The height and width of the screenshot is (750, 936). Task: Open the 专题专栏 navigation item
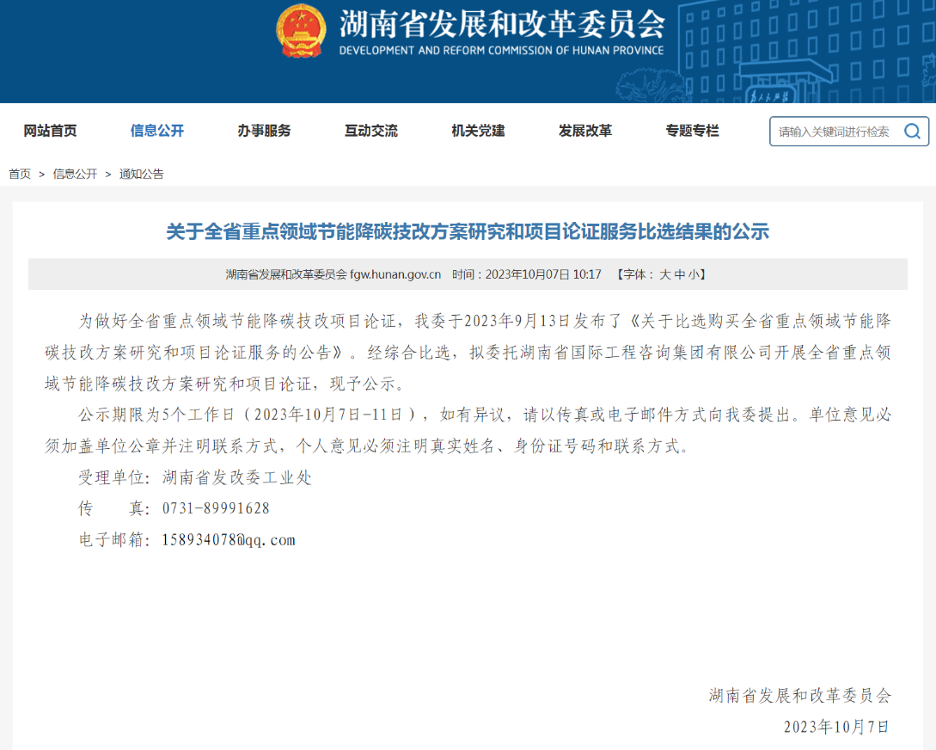[692, 131]
